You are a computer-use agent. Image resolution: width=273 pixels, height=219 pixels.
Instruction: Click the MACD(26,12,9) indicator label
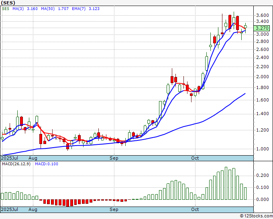16,164
